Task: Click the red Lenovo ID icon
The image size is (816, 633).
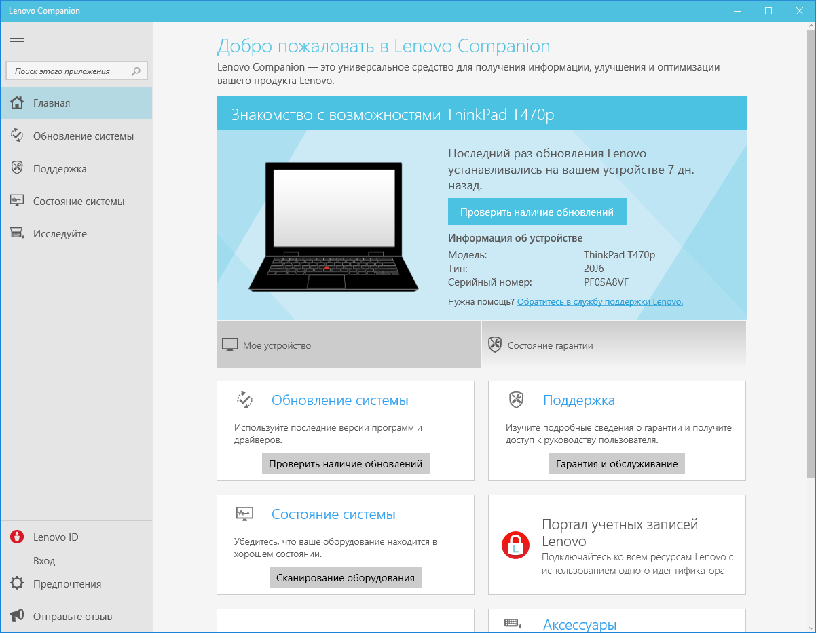Action: pyautogui.click(x=18, y=537)
